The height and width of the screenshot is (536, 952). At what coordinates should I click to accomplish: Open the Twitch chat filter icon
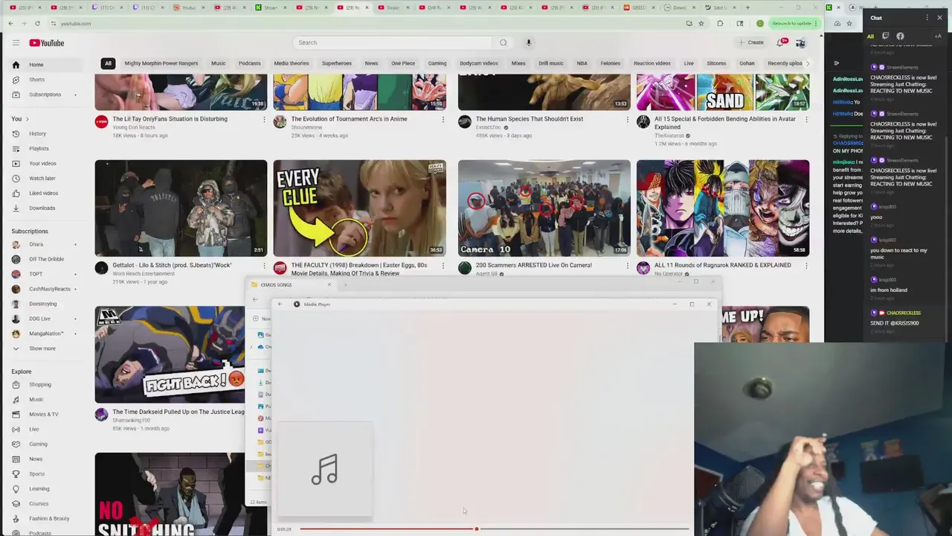pyautogui.click(x=885, y=36)
